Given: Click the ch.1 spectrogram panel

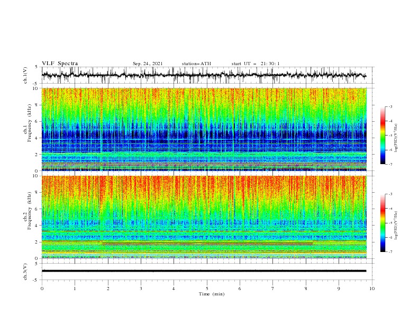Looking at the screenshot, I should coord(204,129).
